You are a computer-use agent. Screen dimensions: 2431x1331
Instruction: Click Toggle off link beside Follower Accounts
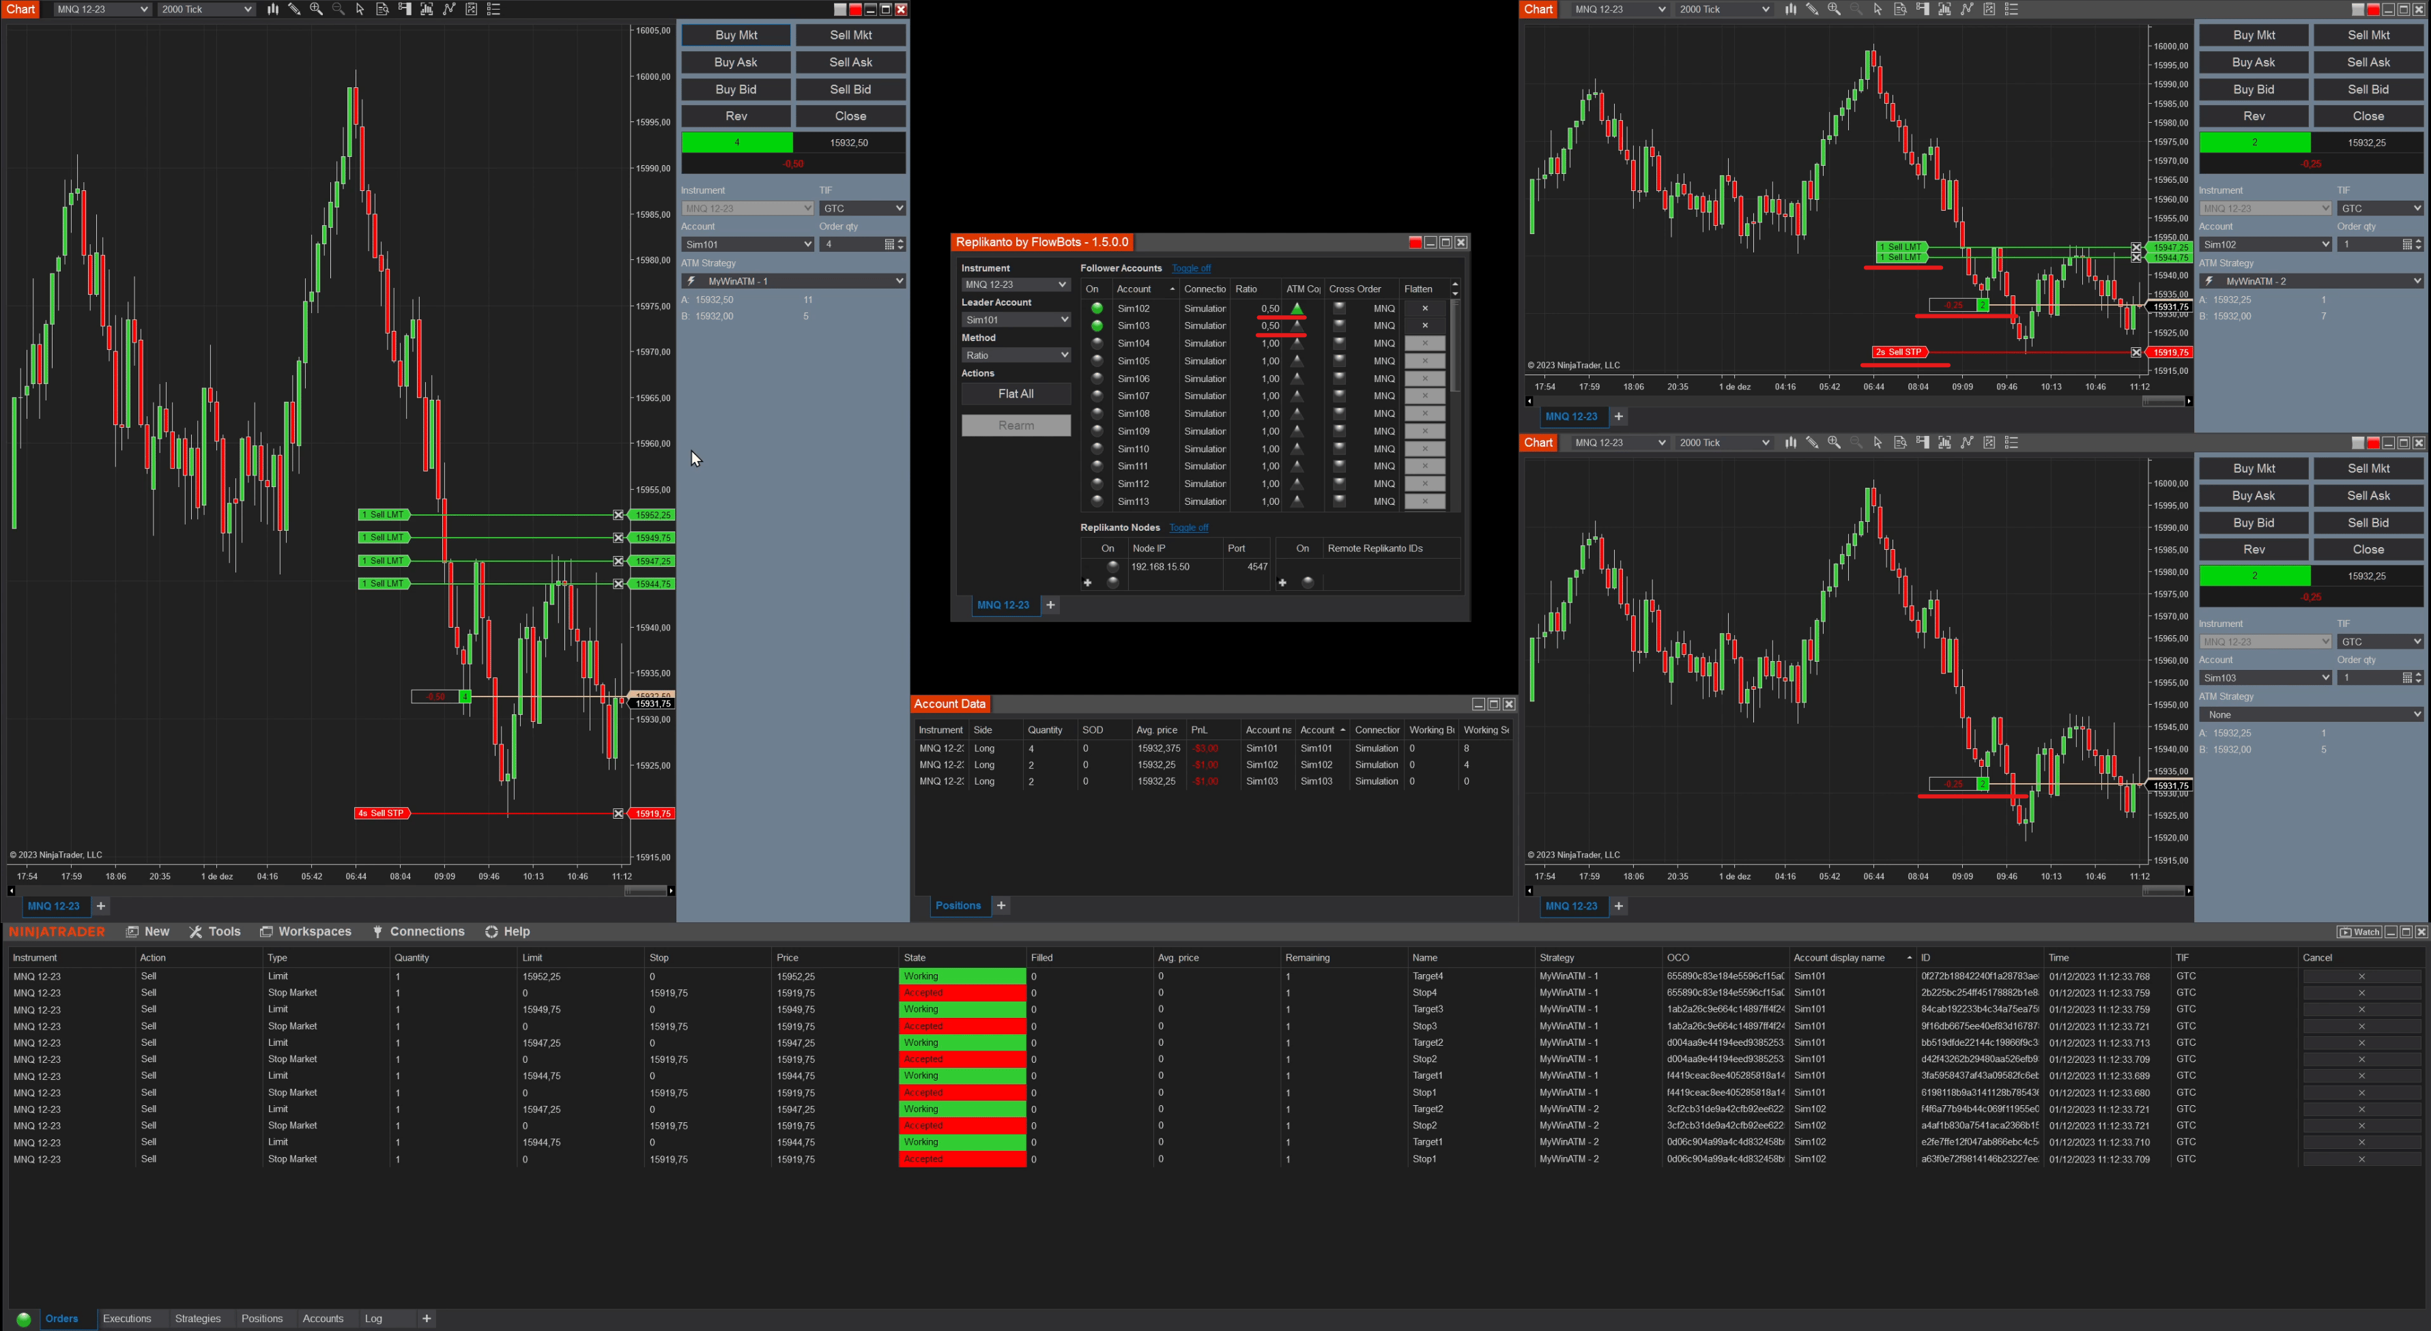[x=1190, y=269]
